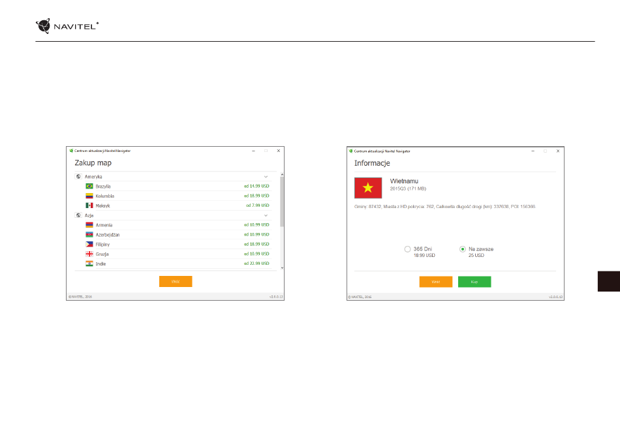Click the app icon in Zakup map title bar
This screenshot has height=439, width=620.
(x=71, y=151)
